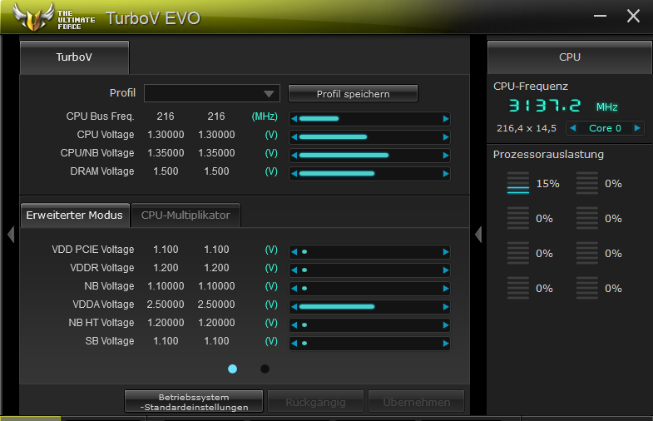The height and width of the screenshot is (421, 653).
Task: Click target CPU/NB Voltage value 1.35000
Action: coord(216,153)
